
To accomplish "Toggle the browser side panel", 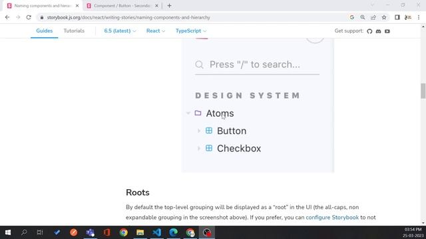I will [x=397, y=17].
